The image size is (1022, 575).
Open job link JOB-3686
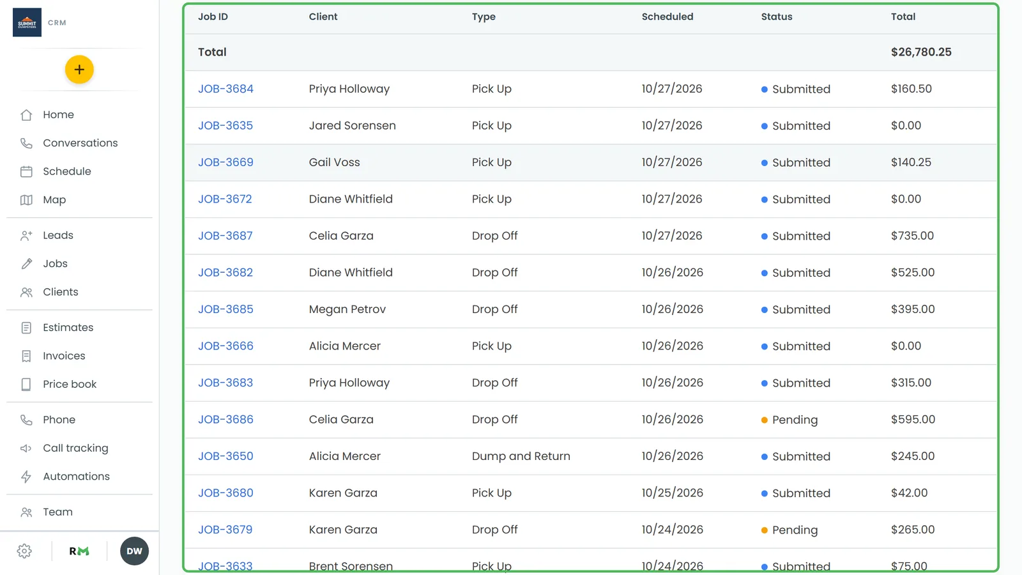(x=225, y=420)
